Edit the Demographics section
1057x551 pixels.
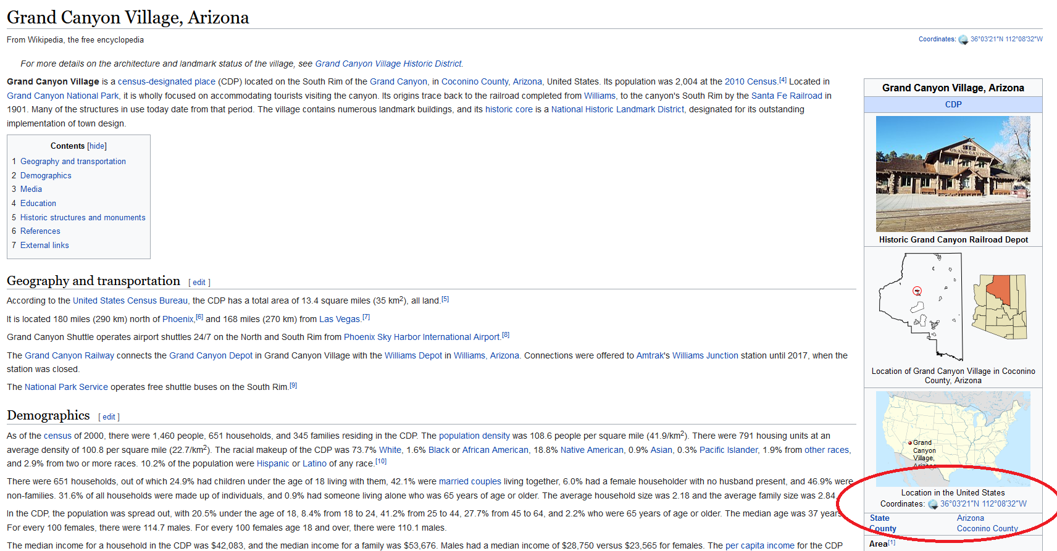pos(109,417)
